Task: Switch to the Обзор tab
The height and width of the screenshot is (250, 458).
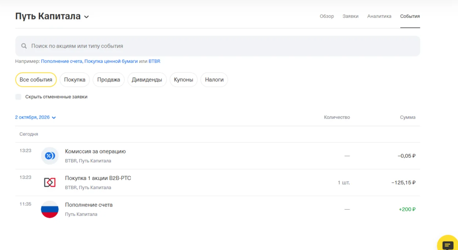Action: (327, 16)
